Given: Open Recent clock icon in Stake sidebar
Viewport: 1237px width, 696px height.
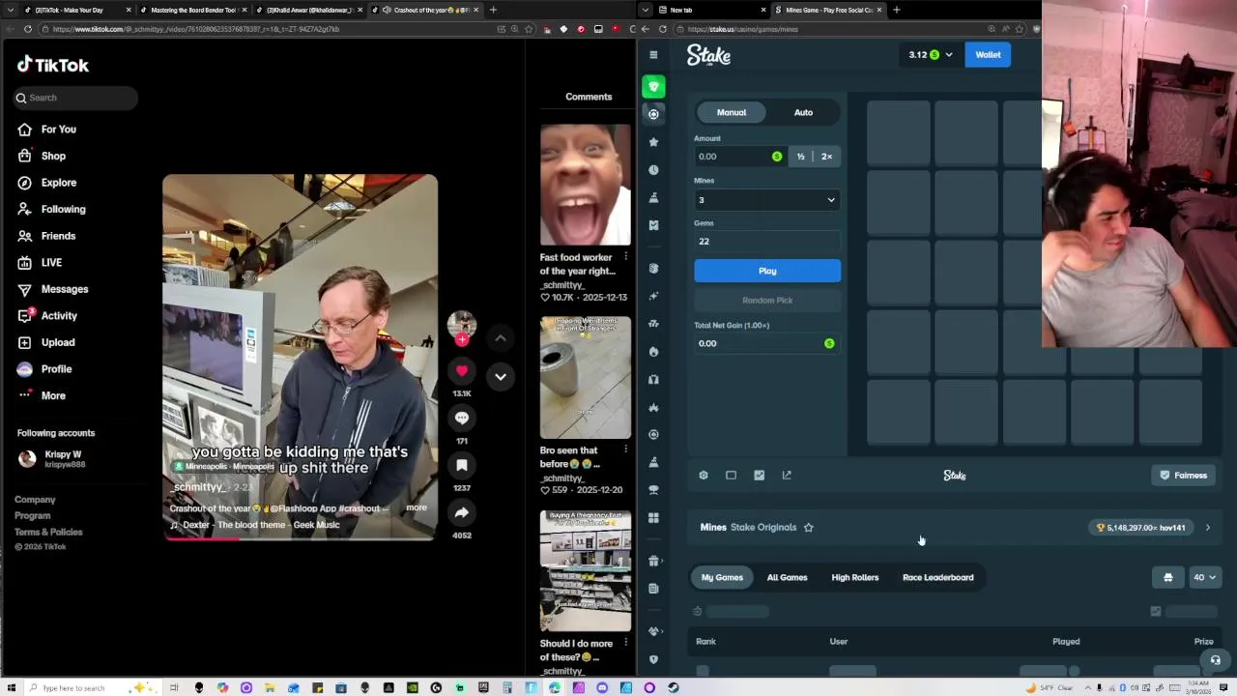Looking at the screenshot, I should 653,170.
